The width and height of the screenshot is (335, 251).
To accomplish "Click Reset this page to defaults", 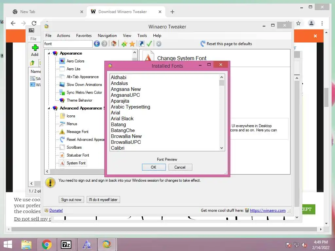I will click(226, 44).
